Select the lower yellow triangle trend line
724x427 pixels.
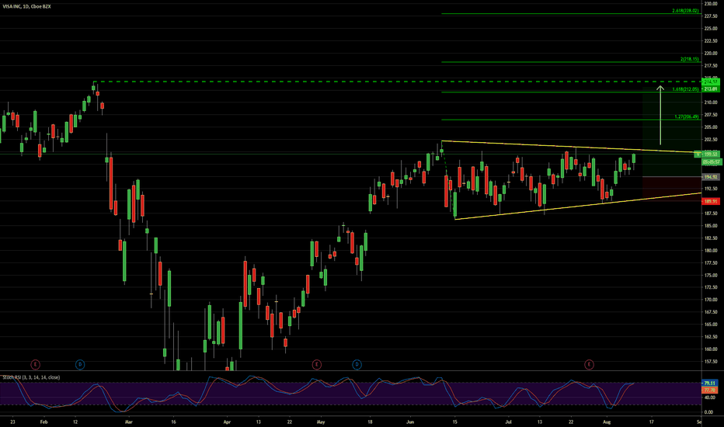click(577, 206)
